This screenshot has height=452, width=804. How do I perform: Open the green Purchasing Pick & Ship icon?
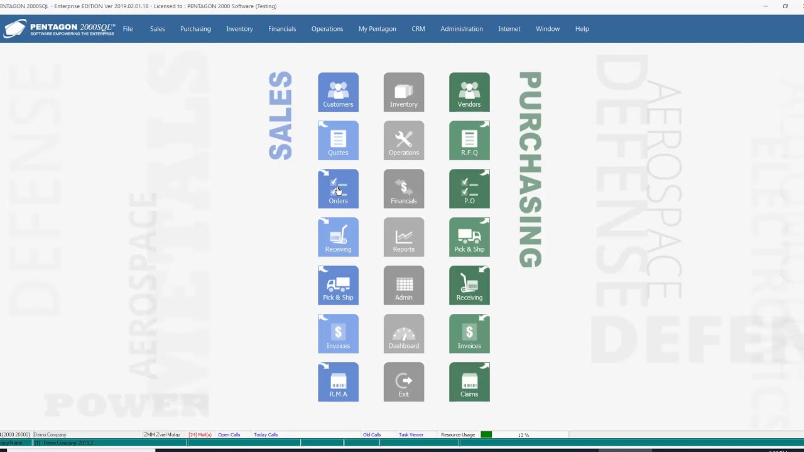point(469,237)
